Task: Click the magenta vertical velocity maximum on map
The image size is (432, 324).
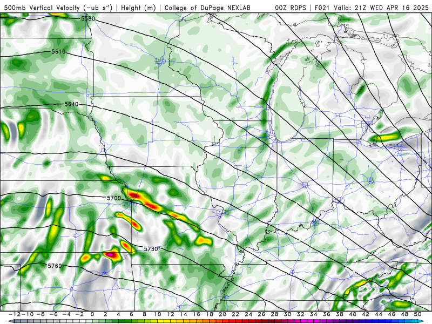Action: click(110, 254)
